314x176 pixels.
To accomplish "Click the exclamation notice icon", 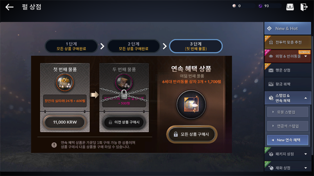I will tap(54, 145).
